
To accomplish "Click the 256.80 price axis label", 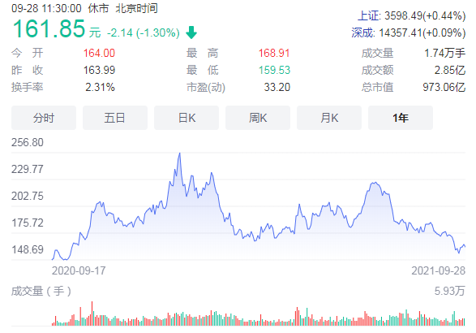I will click(x=28, y=142).
